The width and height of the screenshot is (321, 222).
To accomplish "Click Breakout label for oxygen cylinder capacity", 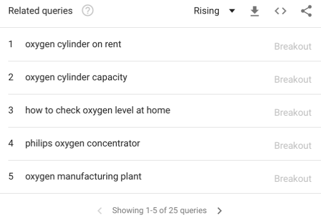I will (293, 80).
